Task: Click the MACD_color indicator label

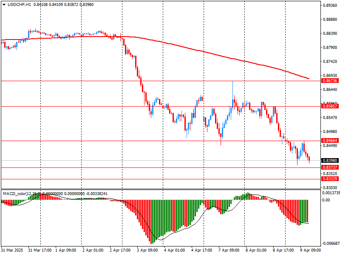Action: (x=14, y=194)
